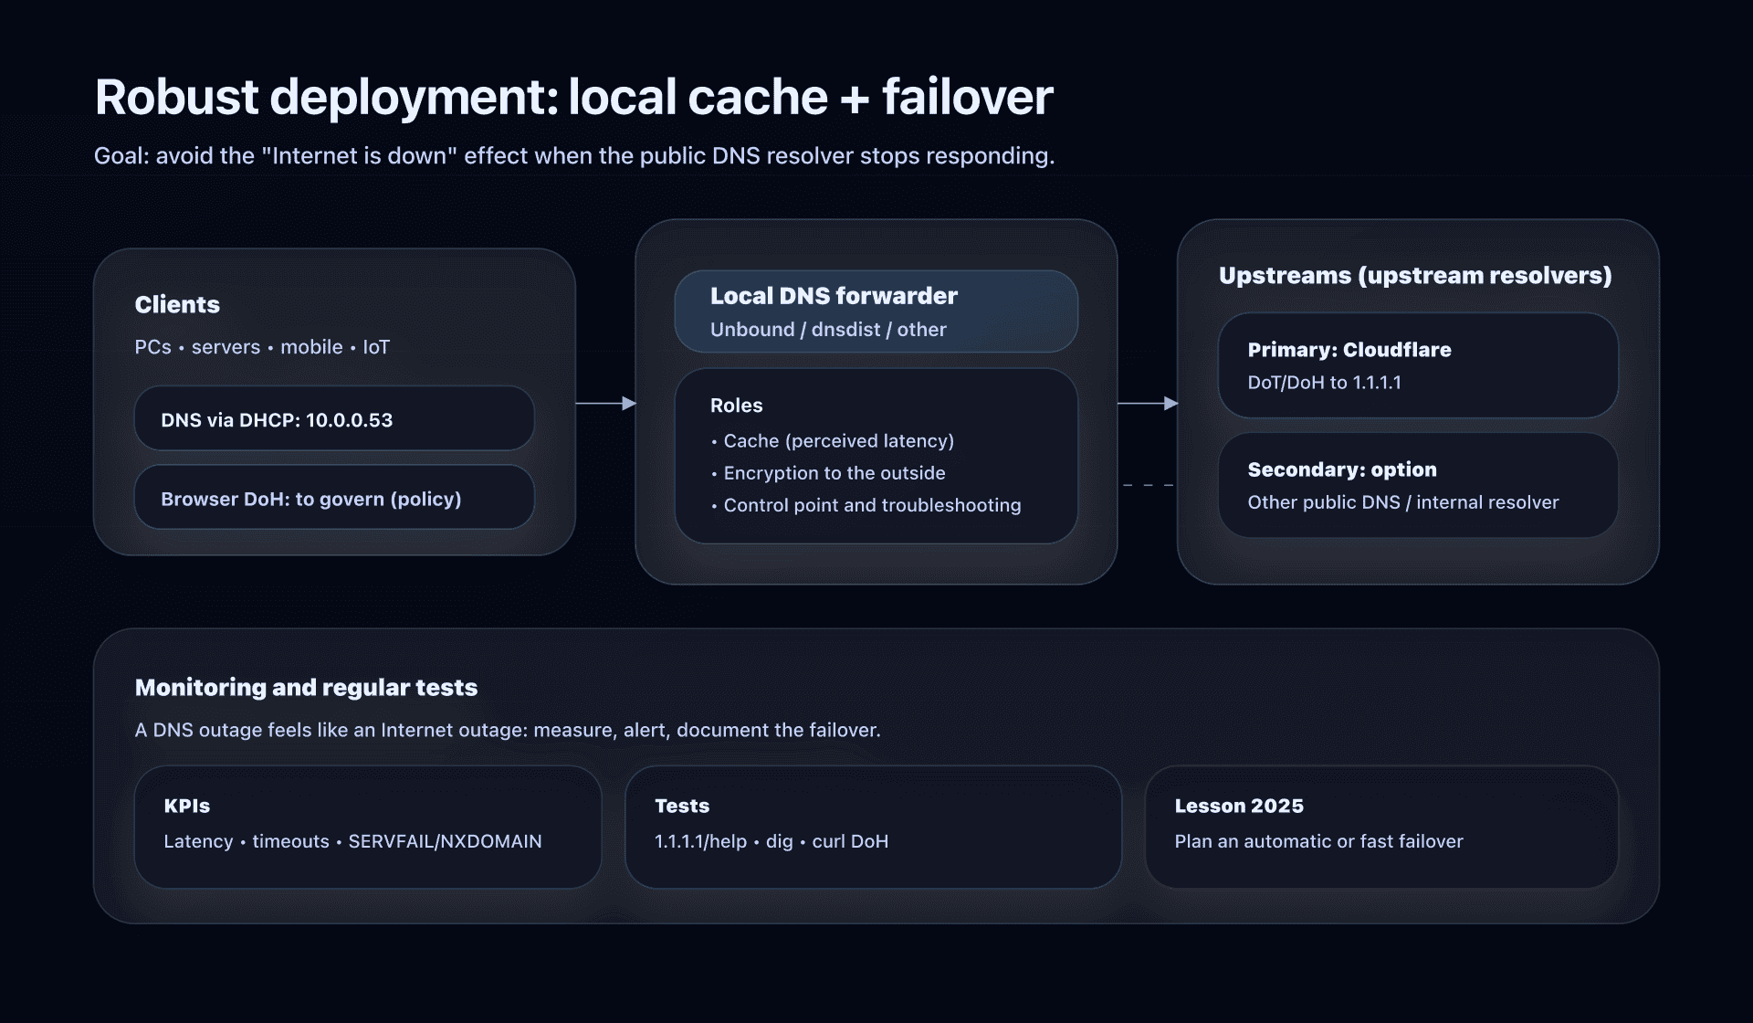The width and height of the screenshot is (1753, 1023).
Task: Open the Lesson 2025 card
Action: 1381,827
